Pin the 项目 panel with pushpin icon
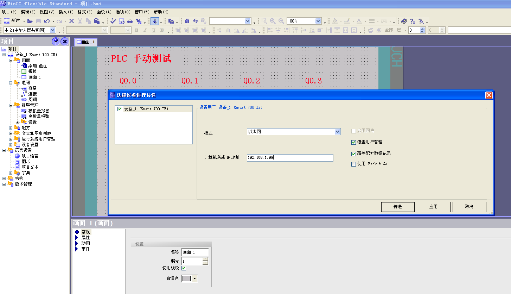This screenshot has height=294, width=511. coord(56,42)
